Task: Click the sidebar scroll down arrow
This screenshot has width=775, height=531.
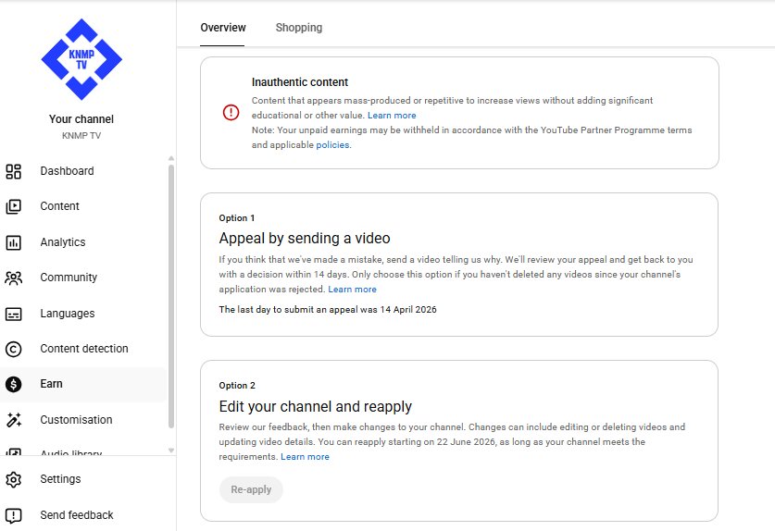Action: click(171, 450)
